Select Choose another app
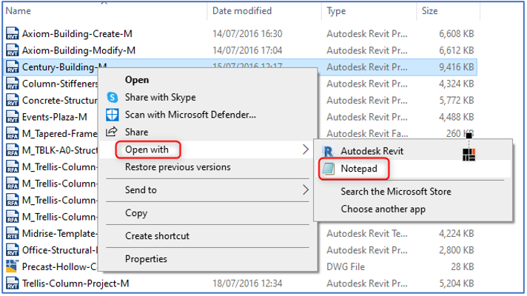The width and height of the screenshot is (527, 296). click(383, 209)
